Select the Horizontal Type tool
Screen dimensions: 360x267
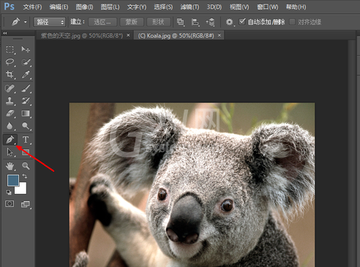[x=26, y=140]
